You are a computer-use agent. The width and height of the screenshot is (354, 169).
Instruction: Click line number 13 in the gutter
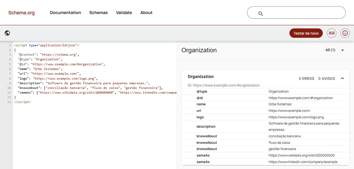point(9,102)
